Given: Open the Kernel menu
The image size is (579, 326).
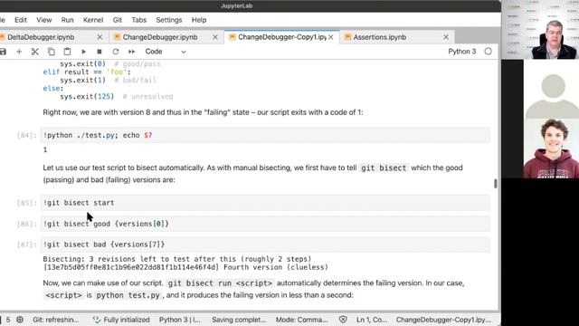Looking at the screenshot, I should pos(93,20).
